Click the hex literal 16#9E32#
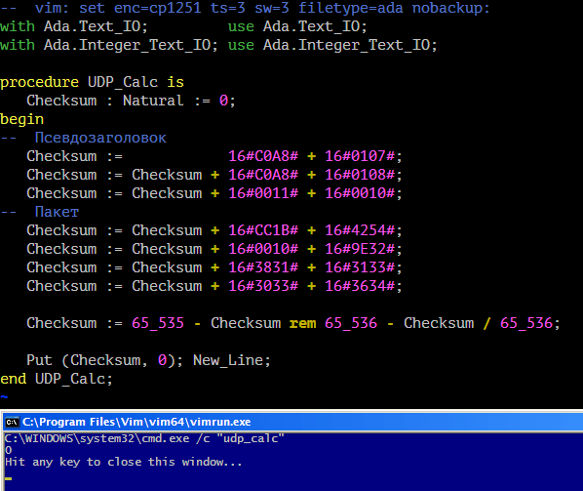Viewport: 583px width, 491px height. click(x=360, y=249)
